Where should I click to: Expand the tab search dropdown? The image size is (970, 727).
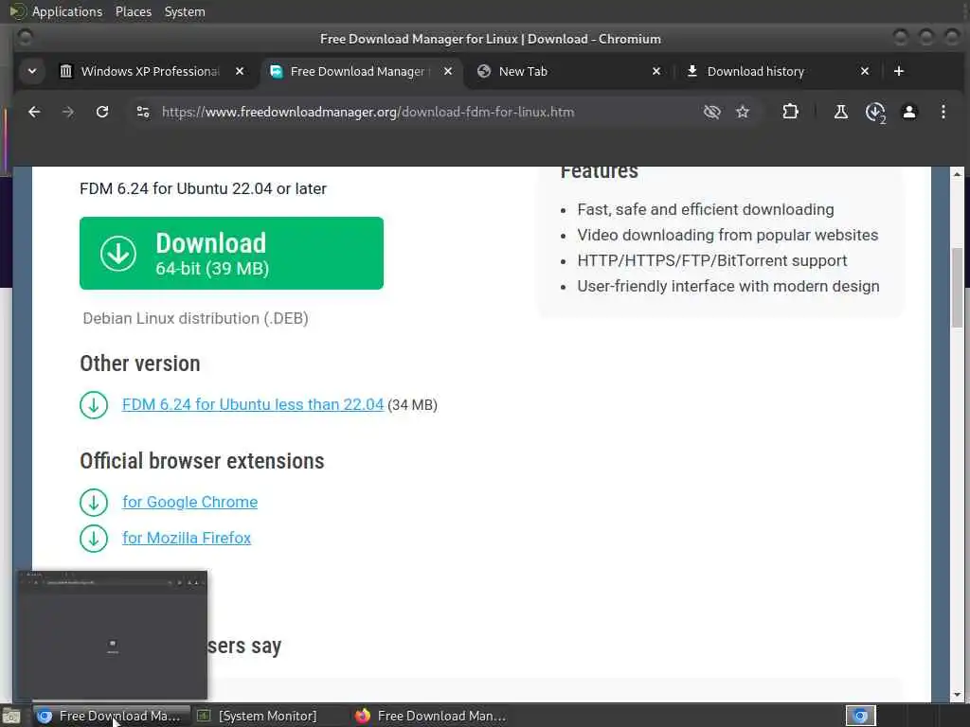tap(32, 71)
